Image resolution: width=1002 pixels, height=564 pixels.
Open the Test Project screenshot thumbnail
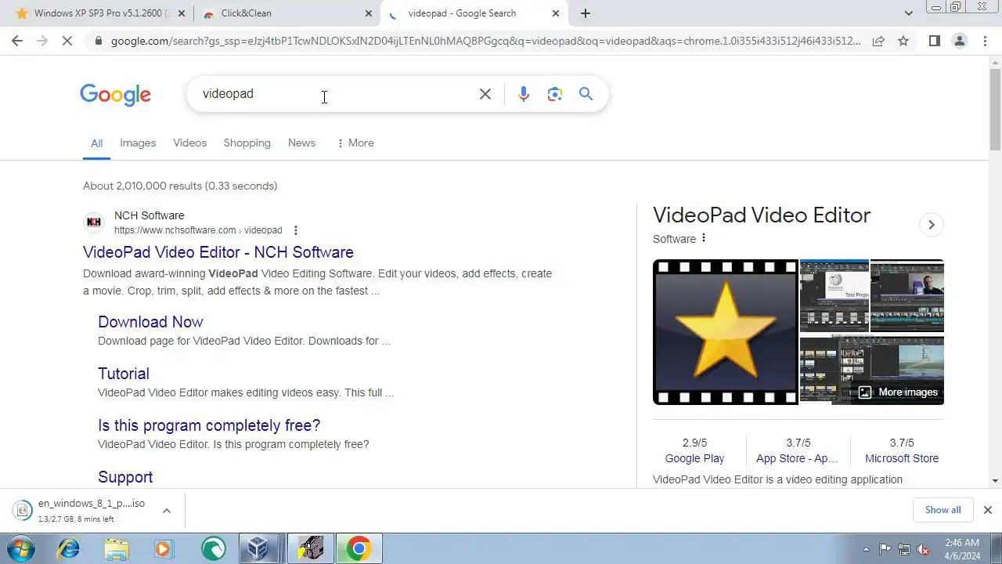834,296
